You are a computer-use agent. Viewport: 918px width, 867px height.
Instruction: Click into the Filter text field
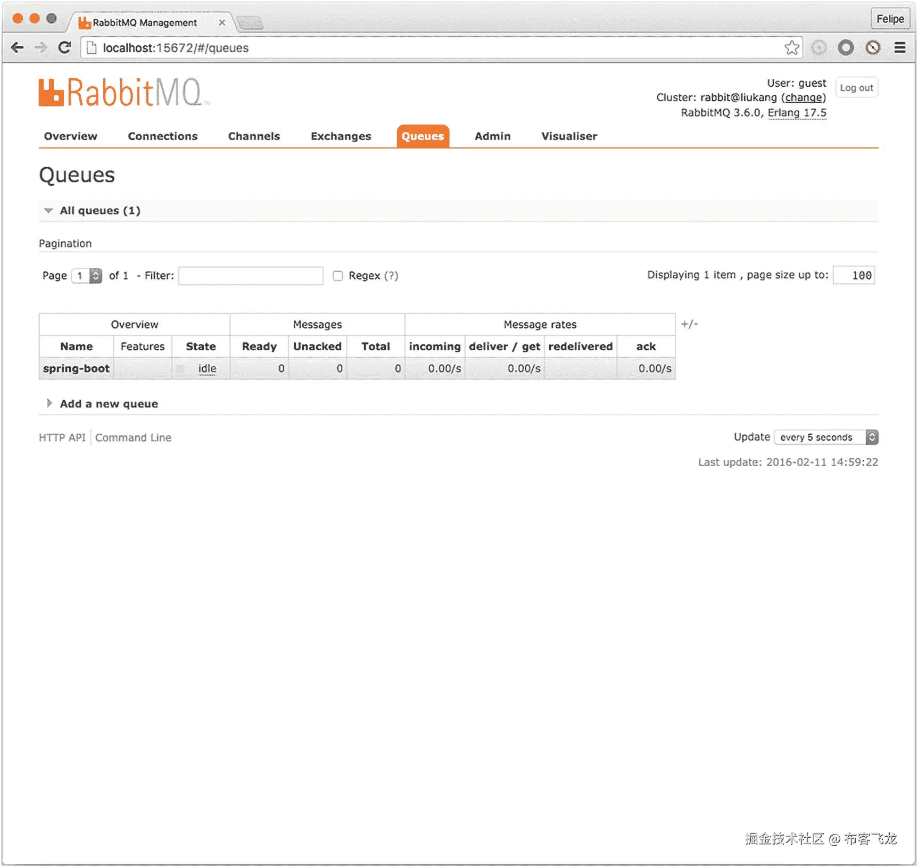(x=251, y=276)
